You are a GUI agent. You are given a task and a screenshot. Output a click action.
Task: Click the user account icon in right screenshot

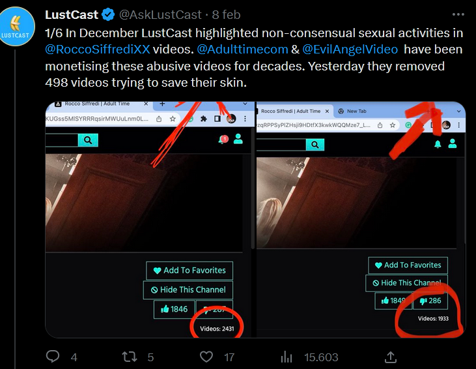tap(453, 143)
